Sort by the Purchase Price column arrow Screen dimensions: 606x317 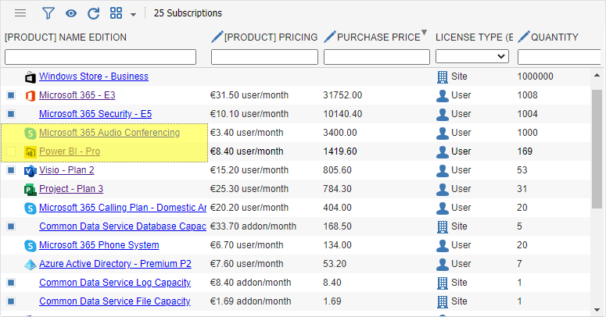[x=424, y=32]
